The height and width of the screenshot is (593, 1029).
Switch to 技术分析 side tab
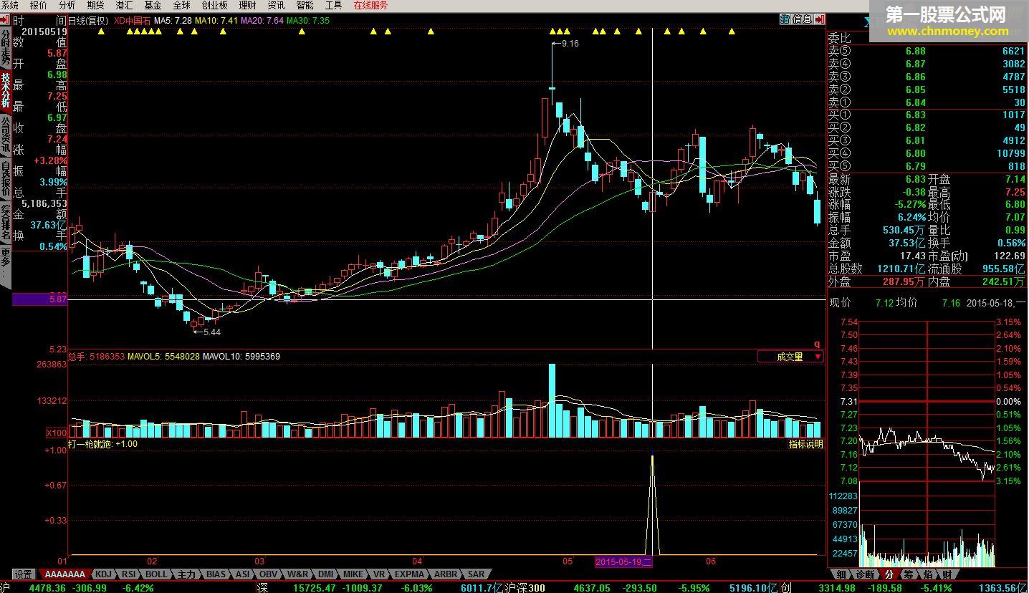(x=6, y=90)
